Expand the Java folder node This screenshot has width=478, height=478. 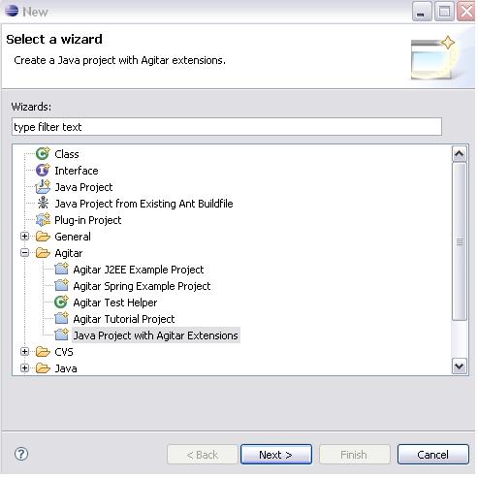[24, 368]
